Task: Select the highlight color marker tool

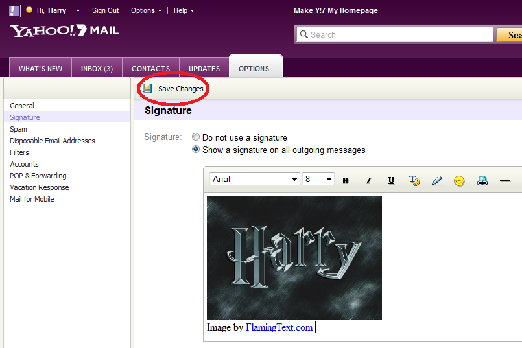Action: pyautogui.click(x=436, y=180)
